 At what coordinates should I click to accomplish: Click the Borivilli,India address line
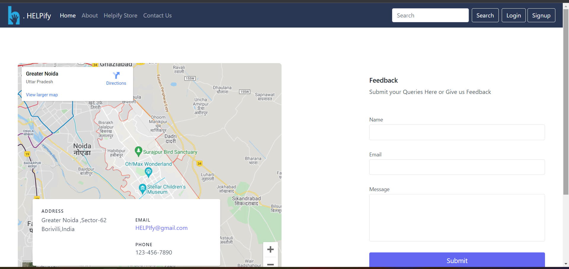(x=58, y=229)
